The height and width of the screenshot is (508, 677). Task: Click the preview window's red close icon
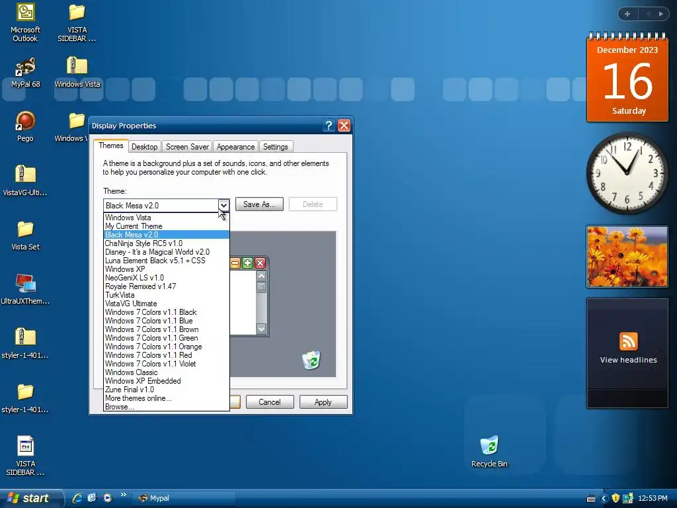tap(260, 263)
